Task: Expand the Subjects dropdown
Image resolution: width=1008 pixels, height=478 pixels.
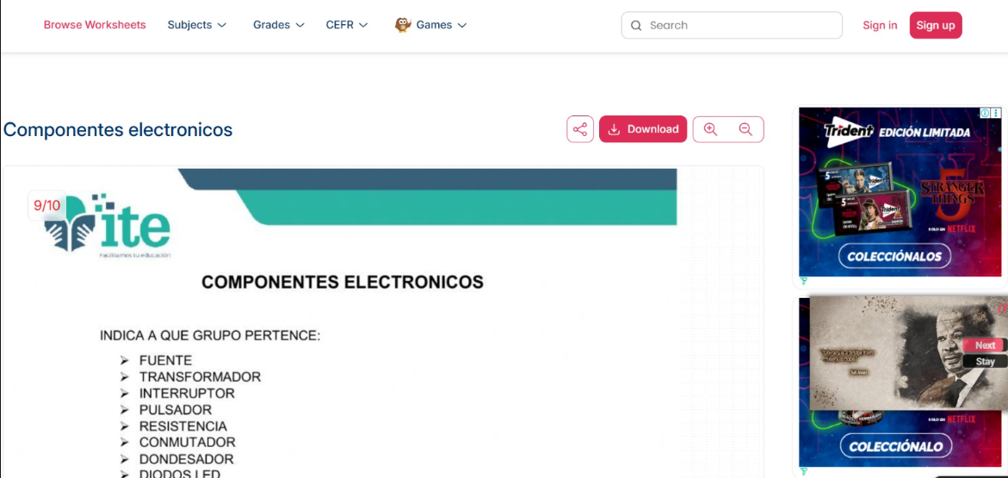Action: click(x=197, y=25)
